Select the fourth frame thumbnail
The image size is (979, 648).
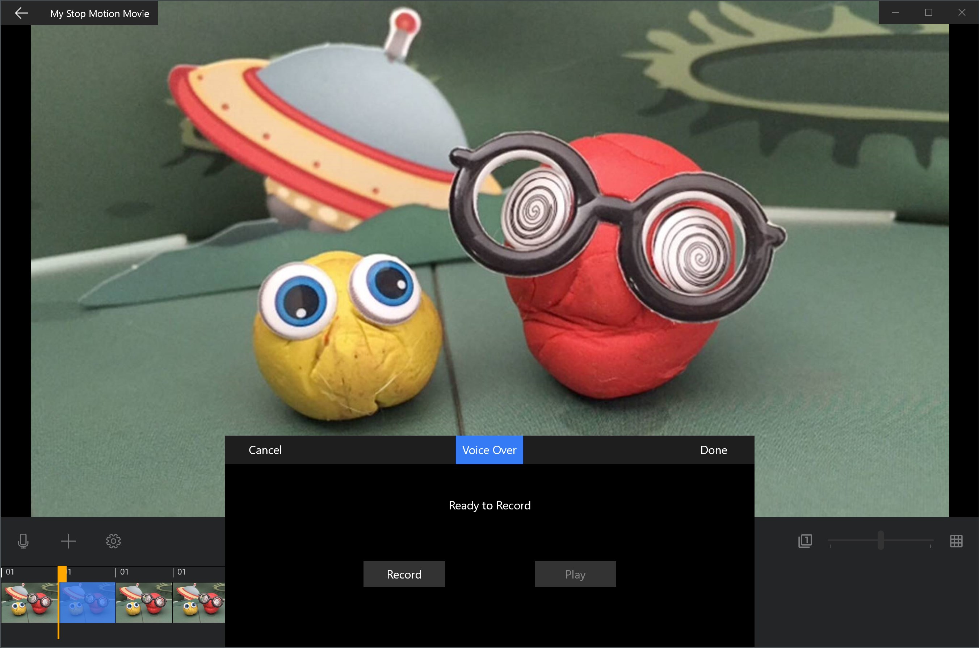199,602
